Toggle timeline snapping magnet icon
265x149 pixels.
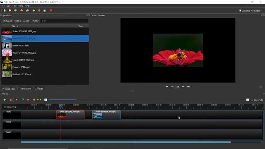tap(11, 100)
